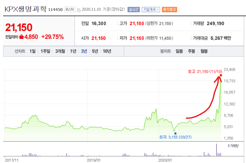Image resolution: width=246 pixels, height=163 pixels.
Task: Click the 시가 value 21,150
Action: 98,38
